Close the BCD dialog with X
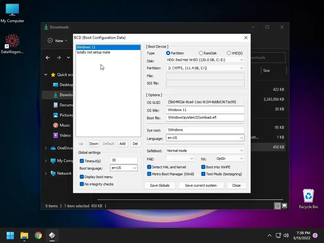 246,38
